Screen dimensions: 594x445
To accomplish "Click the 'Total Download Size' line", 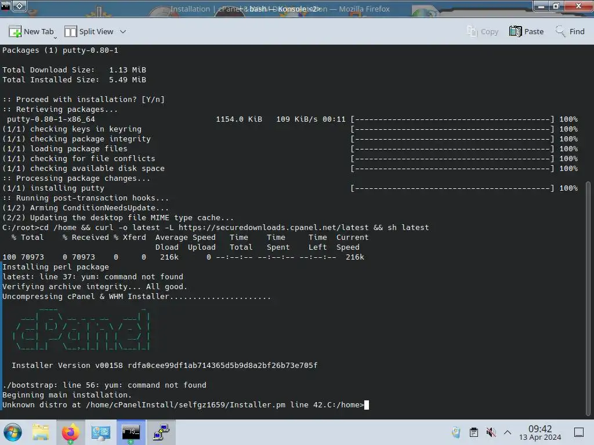I will [x=74, y=70].
